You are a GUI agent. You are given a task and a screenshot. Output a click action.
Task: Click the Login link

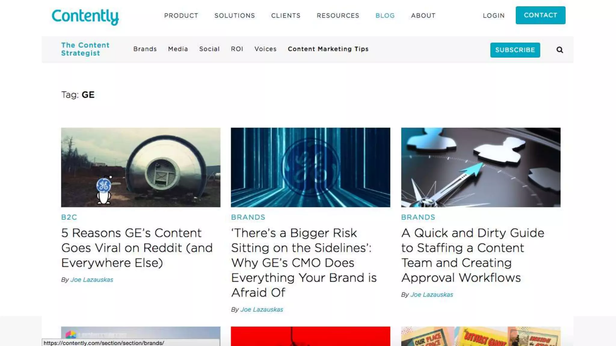point(494,16)
